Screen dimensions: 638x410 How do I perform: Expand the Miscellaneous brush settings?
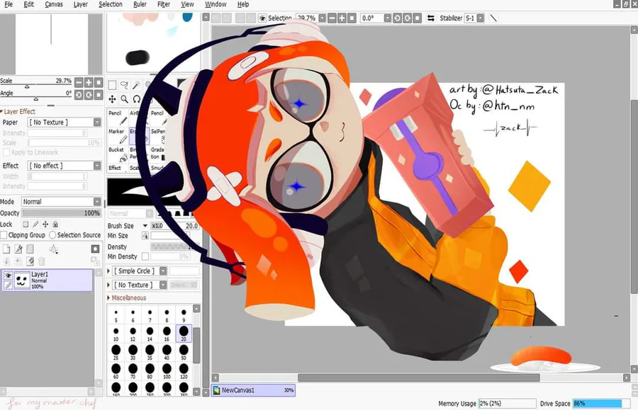point(127,298)
